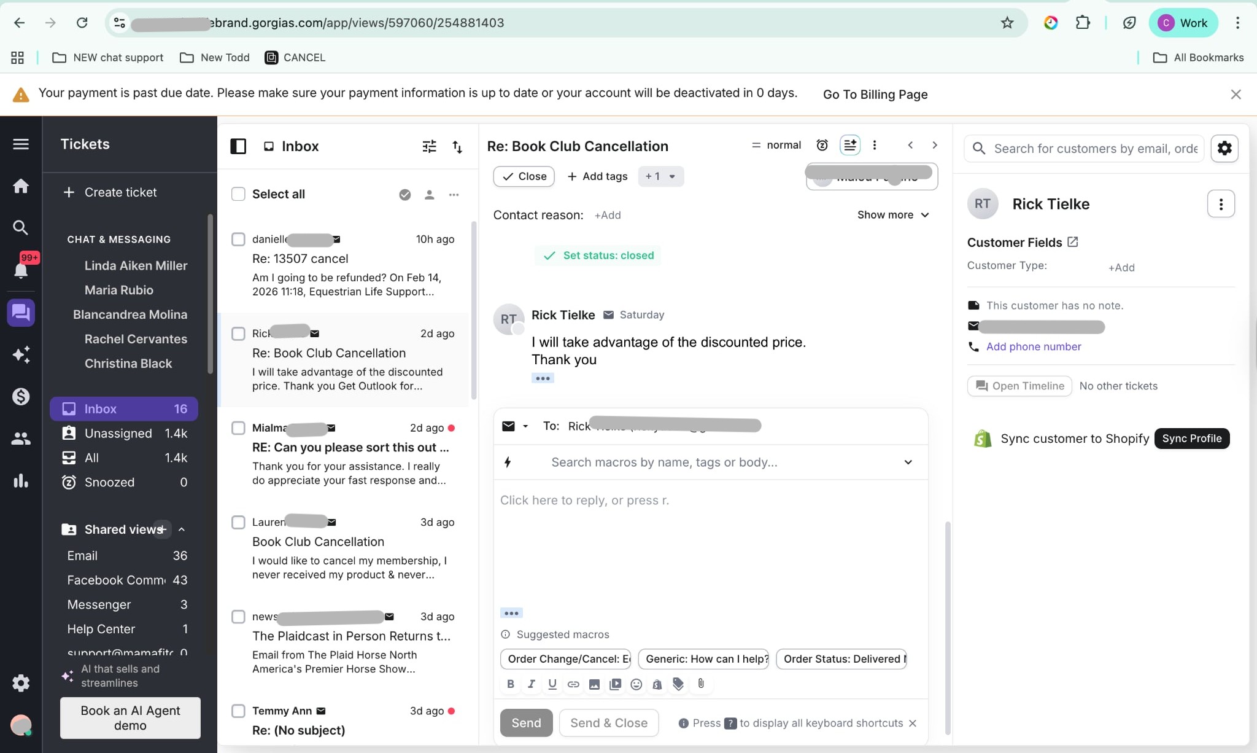Select the Temmy Ann ticket checkbox
This screenshot has height=753, width=1257.
[x=238, y=711]
